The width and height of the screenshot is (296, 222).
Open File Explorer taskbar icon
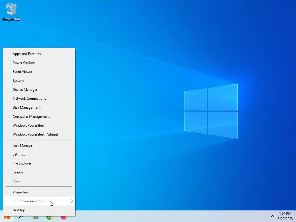pyautogui.click(x=35, y=217)
